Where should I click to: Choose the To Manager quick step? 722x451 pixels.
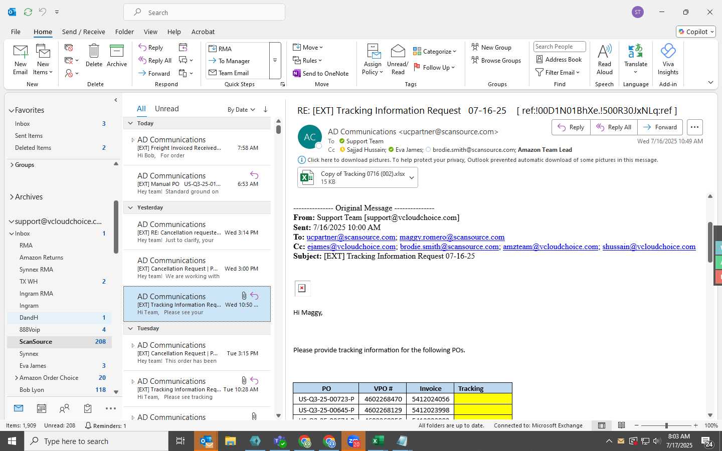[x=238, y=61]
